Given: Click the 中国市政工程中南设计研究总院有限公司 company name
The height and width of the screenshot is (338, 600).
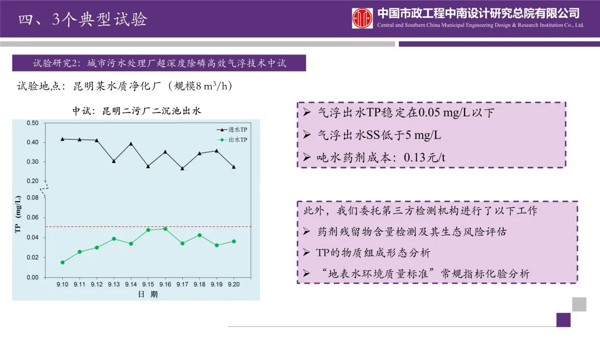Looking at the screenshot, I should (478, 13).
